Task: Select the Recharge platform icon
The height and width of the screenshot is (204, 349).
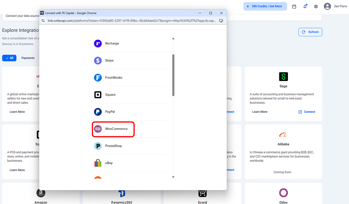Action: pos(98,44)
